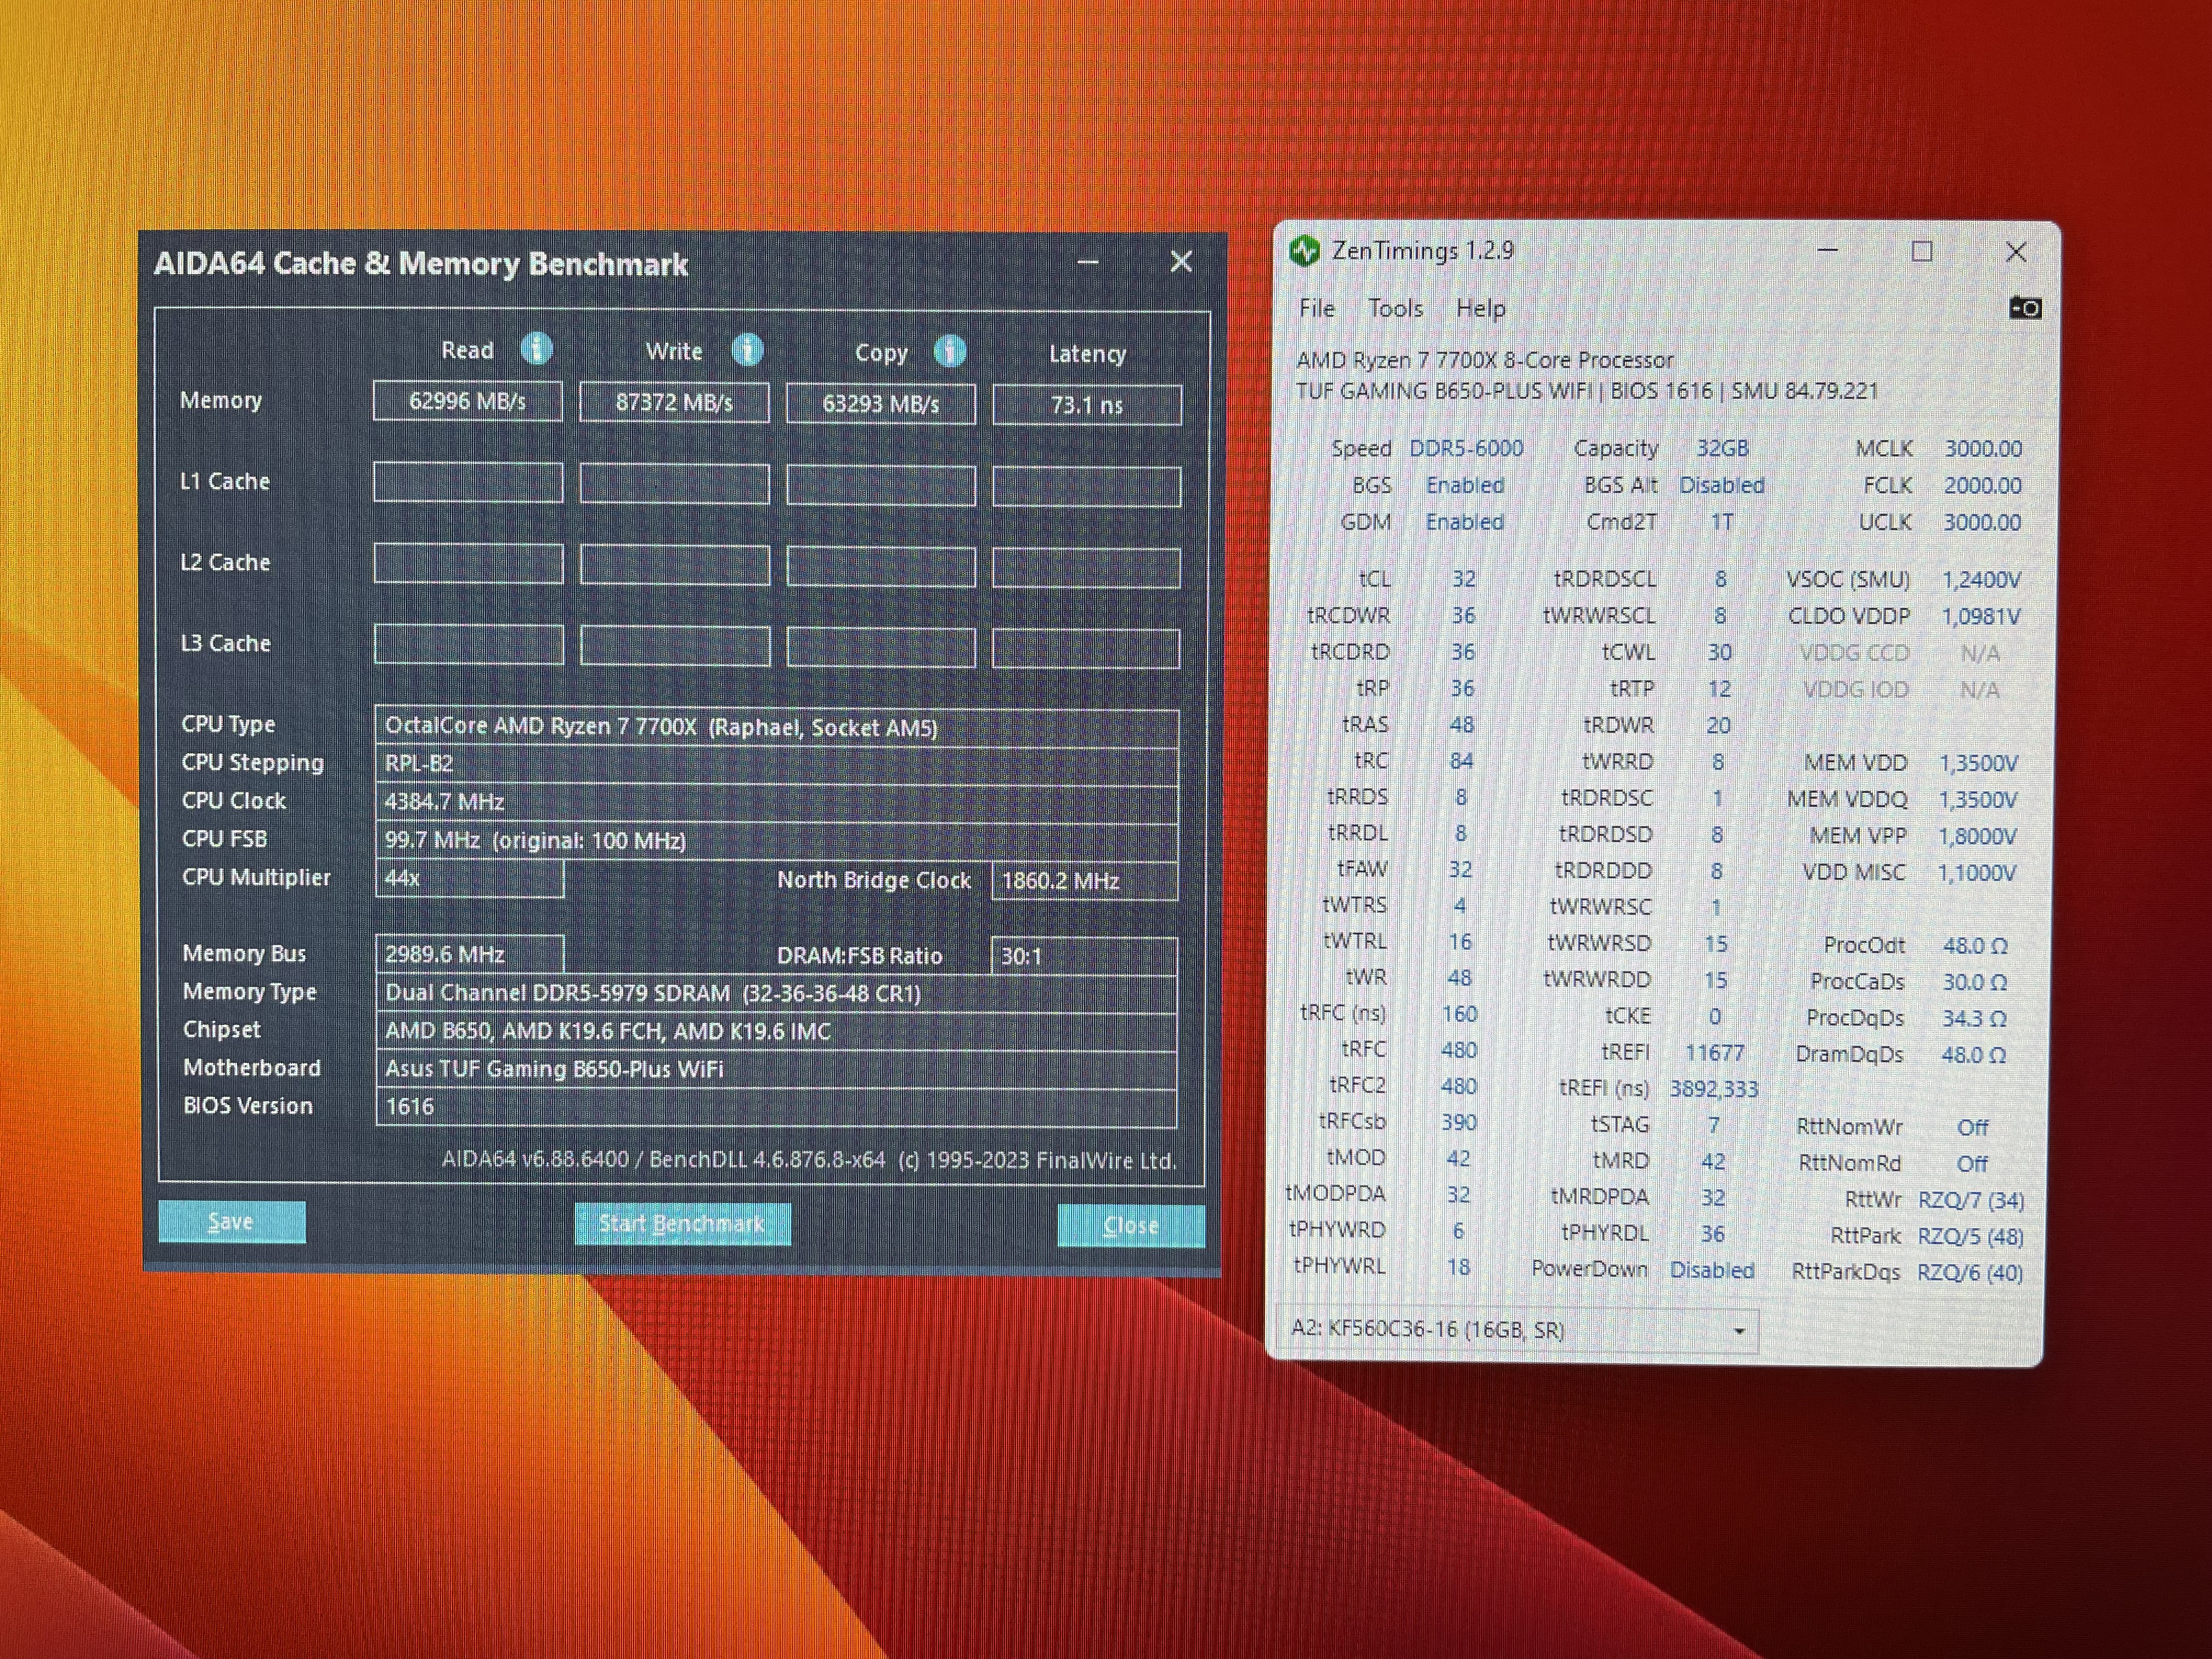Expand the A2: KF560C36-16 module dropdown
Image resolution: width=2212 pixels, height=1659 pixels.
[x=1738, y=1331]
